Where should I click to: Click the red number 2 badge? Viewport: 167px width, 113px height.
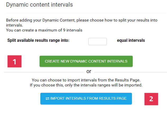(151, 99)
